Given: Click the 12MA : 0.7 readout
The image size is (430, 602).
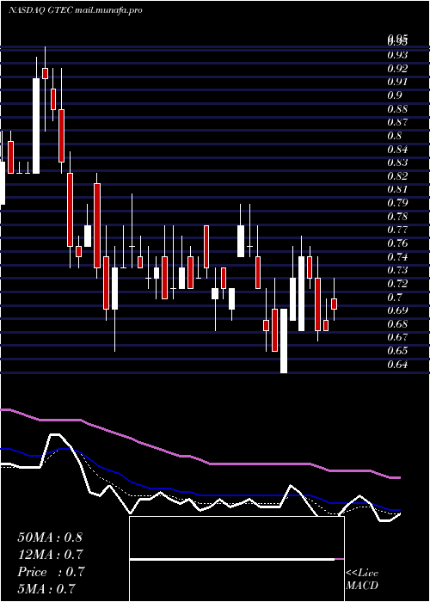Looking at the screenshot, I should click(50, 555).
